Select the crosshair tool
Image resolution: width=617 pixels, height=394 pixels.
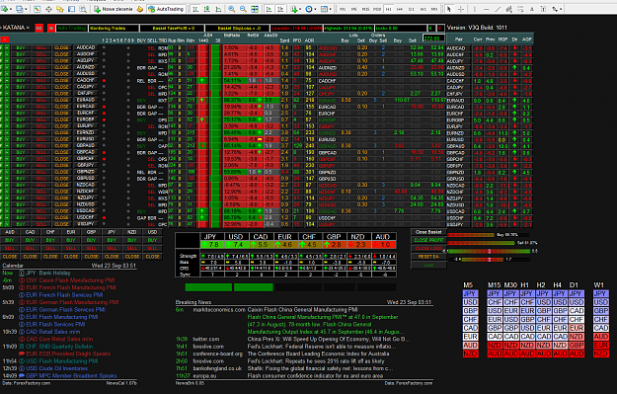coord(461,9)
